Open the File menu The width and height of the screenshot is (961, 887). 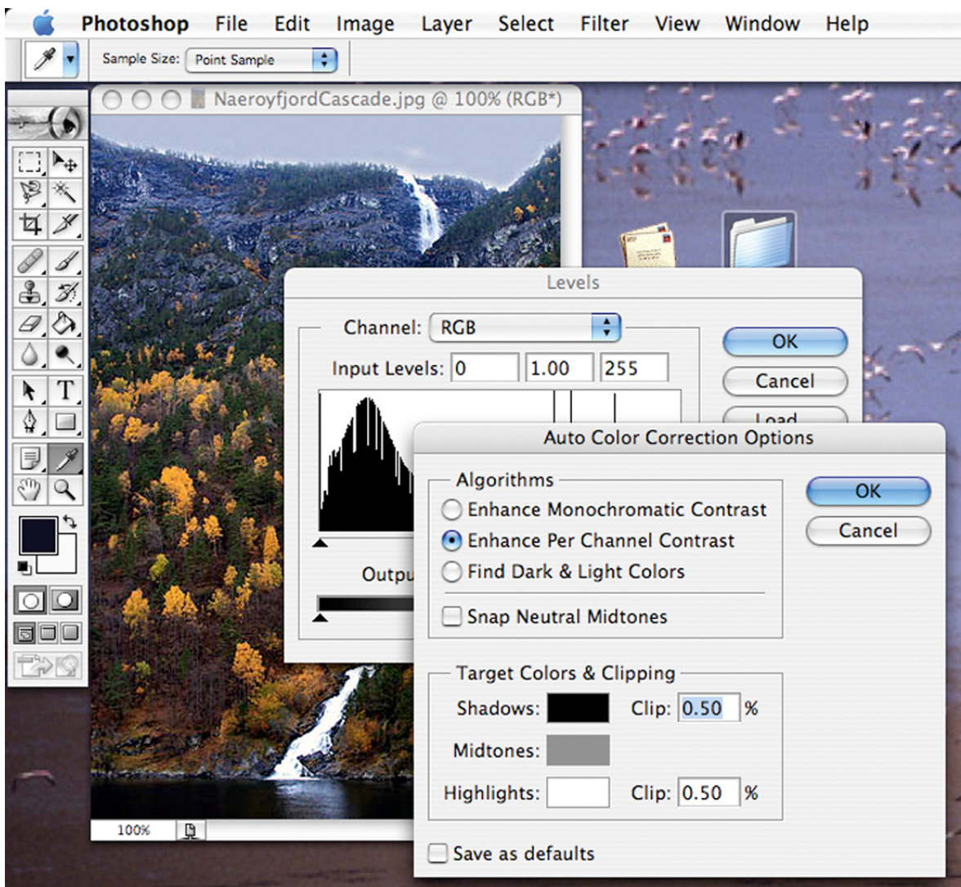[x=231, y=23]
